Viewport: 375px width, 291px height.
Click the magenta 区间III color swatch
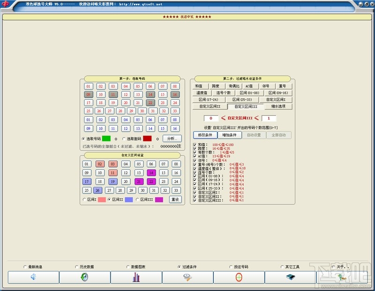pyautogui.click(x=159, y=200)
